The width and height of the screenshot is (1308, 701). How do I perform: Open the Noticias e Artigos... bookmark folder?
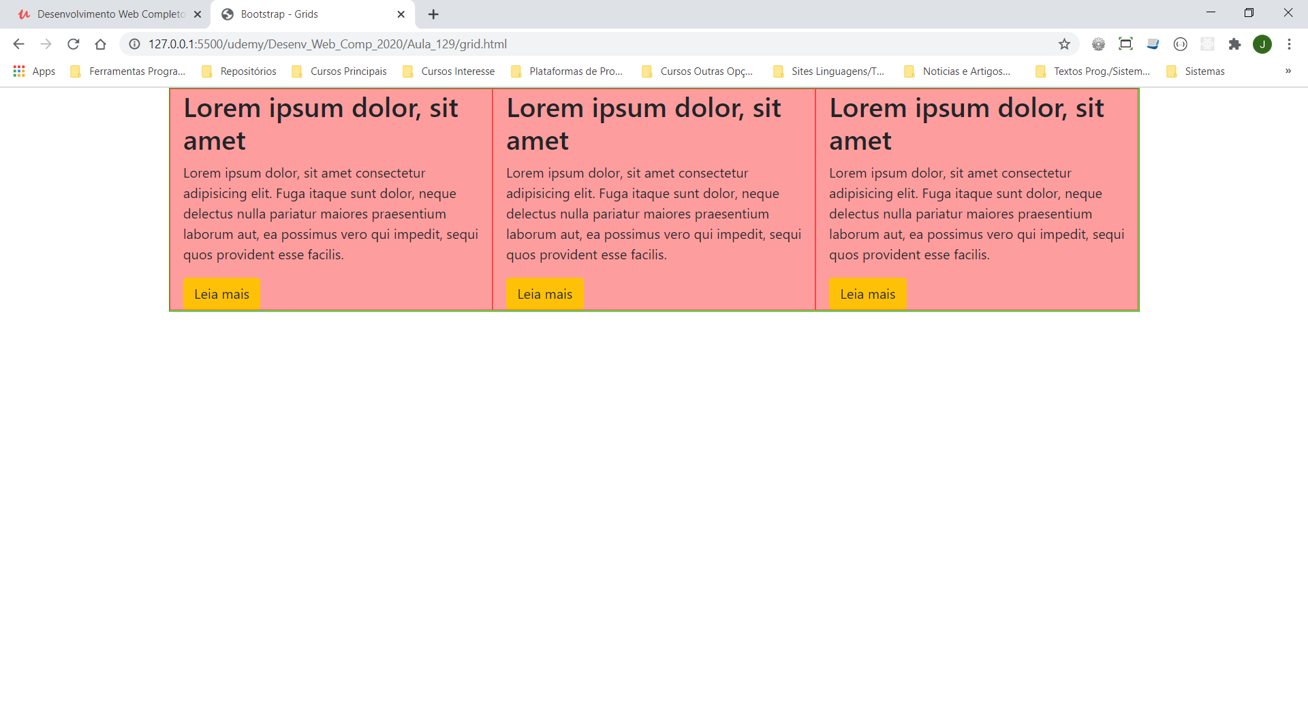click(958, 71)
